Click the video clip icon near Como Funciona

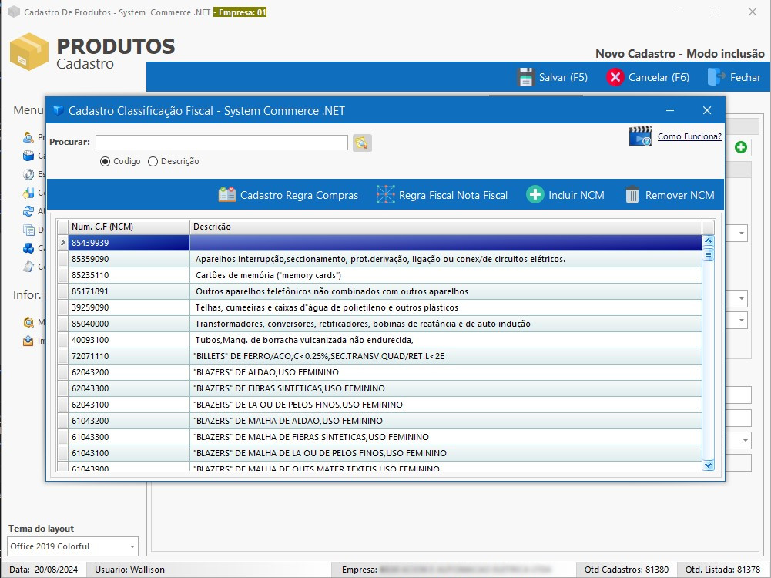click(x=638, y=136)
